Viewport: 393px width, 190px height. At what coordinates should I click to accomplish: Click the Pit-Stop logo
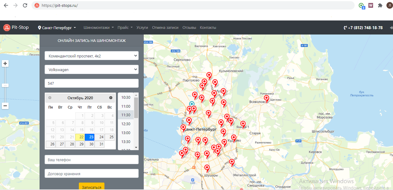pyautogui.click(x=16, y=27)
